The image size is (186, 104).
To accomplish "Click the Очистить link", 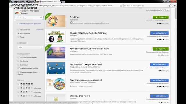I will pyautogui.click(x=40, y=29).
